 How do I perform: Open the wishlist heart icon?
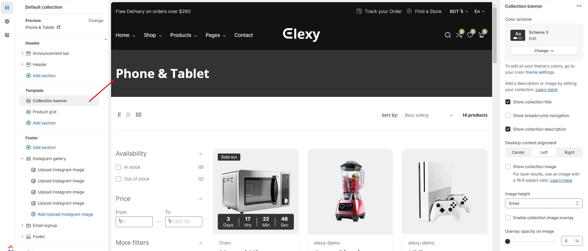(x=470, y=35)
